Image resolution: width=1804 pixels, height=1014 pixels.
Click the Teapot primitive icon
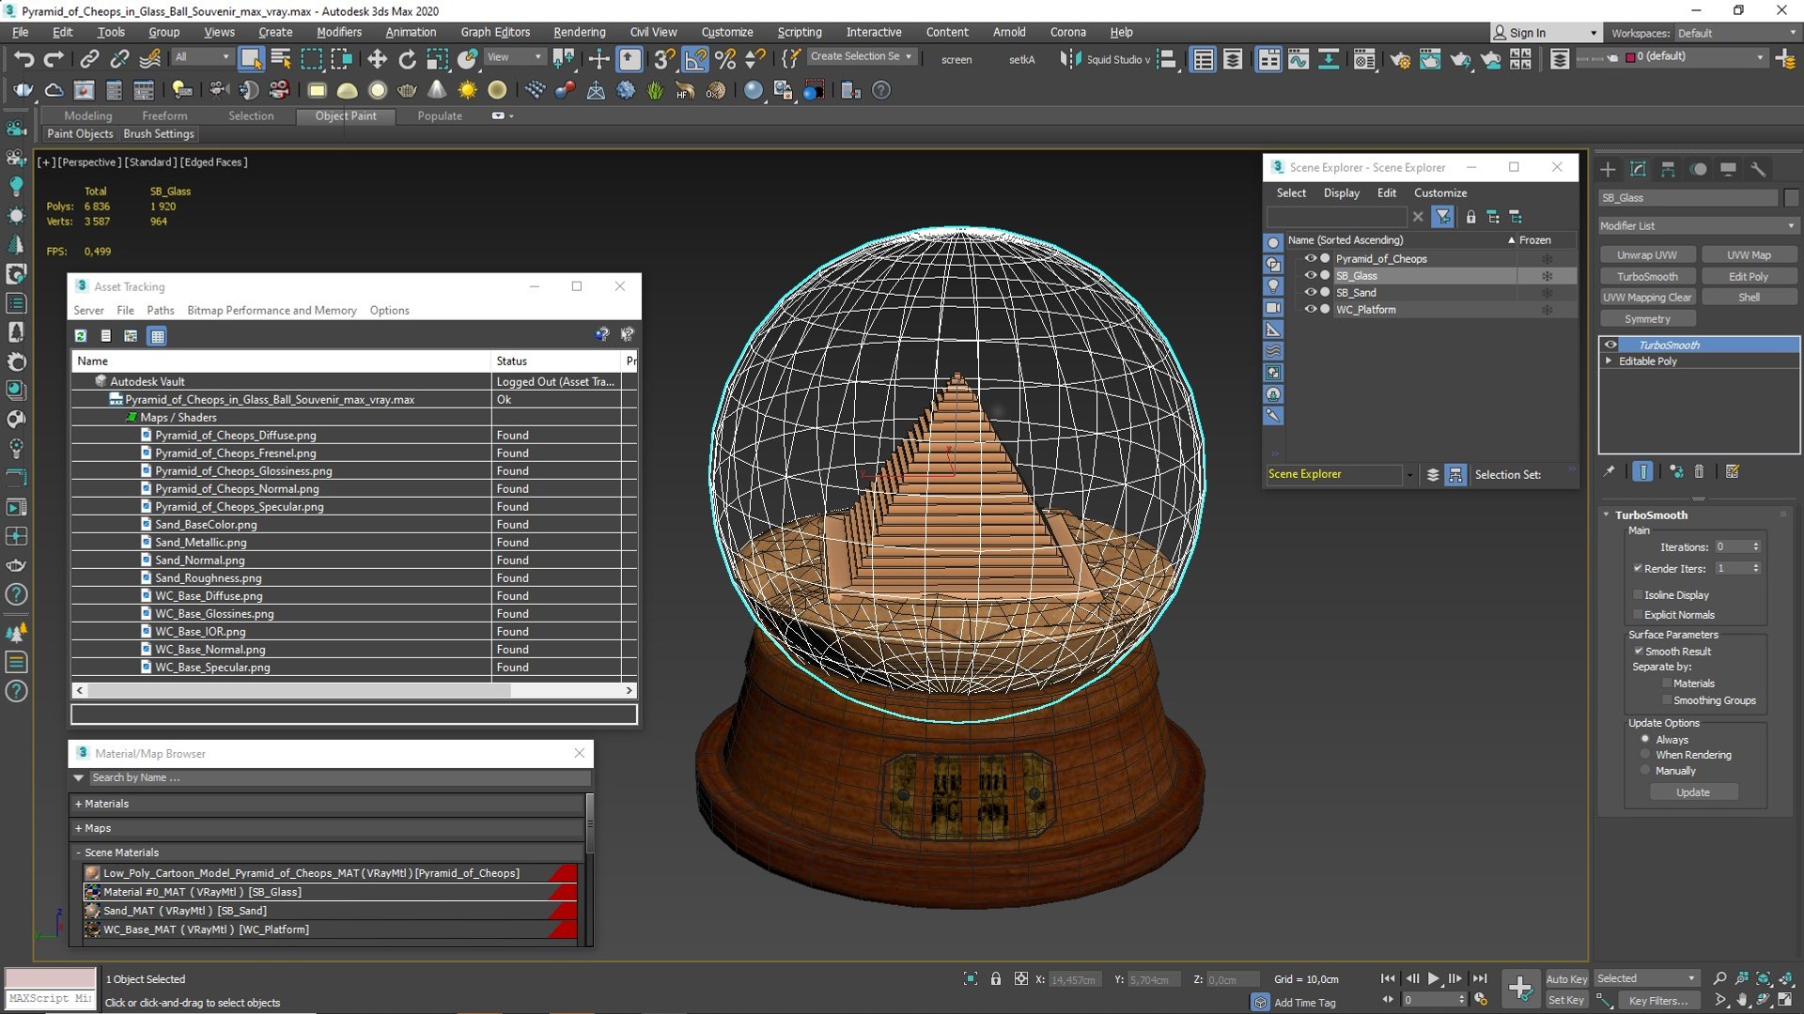pyautogui.click(x=407, y=90)
